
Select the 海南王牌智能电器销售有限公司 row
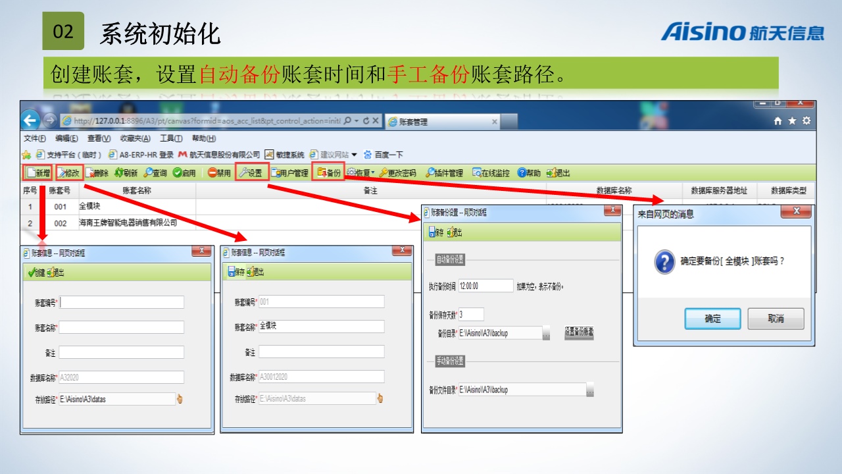click(128, 223)
